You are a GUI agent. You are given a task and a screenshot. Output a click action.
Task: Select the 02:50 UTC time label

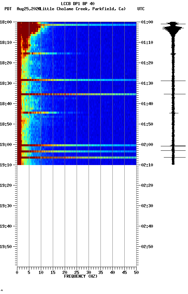pos(147,247)
